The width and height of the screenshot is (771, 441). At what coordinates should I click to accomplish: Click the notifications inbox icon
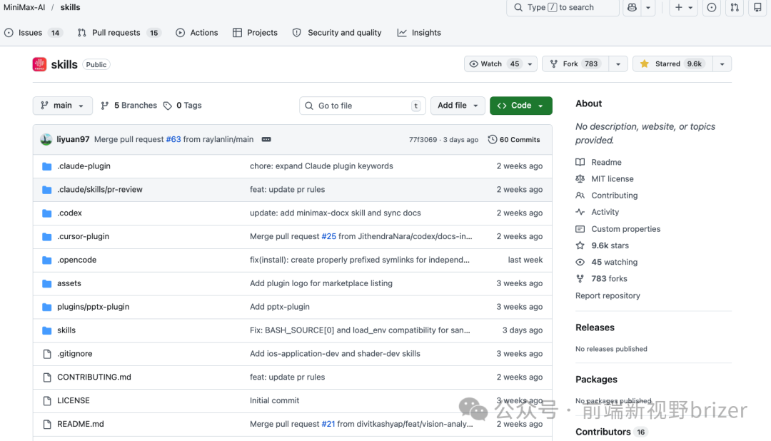coord(757,7)
